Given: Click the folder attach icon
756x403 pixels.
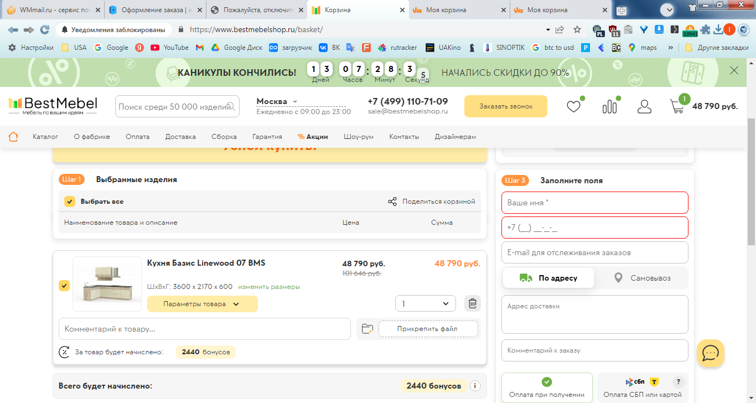Looking at the screenshot, I should tap(367, 329).
